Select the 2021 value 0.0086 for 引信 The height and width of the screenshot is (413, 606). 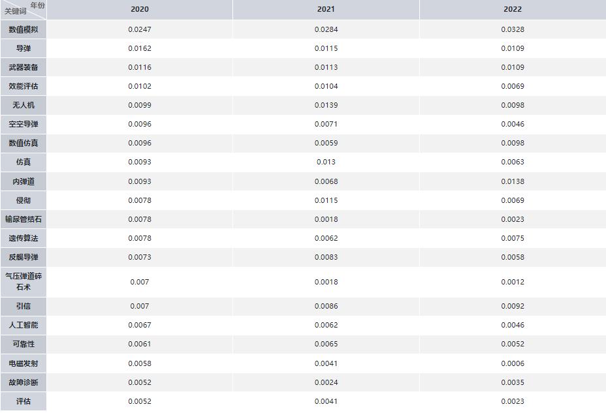point(326,306)
